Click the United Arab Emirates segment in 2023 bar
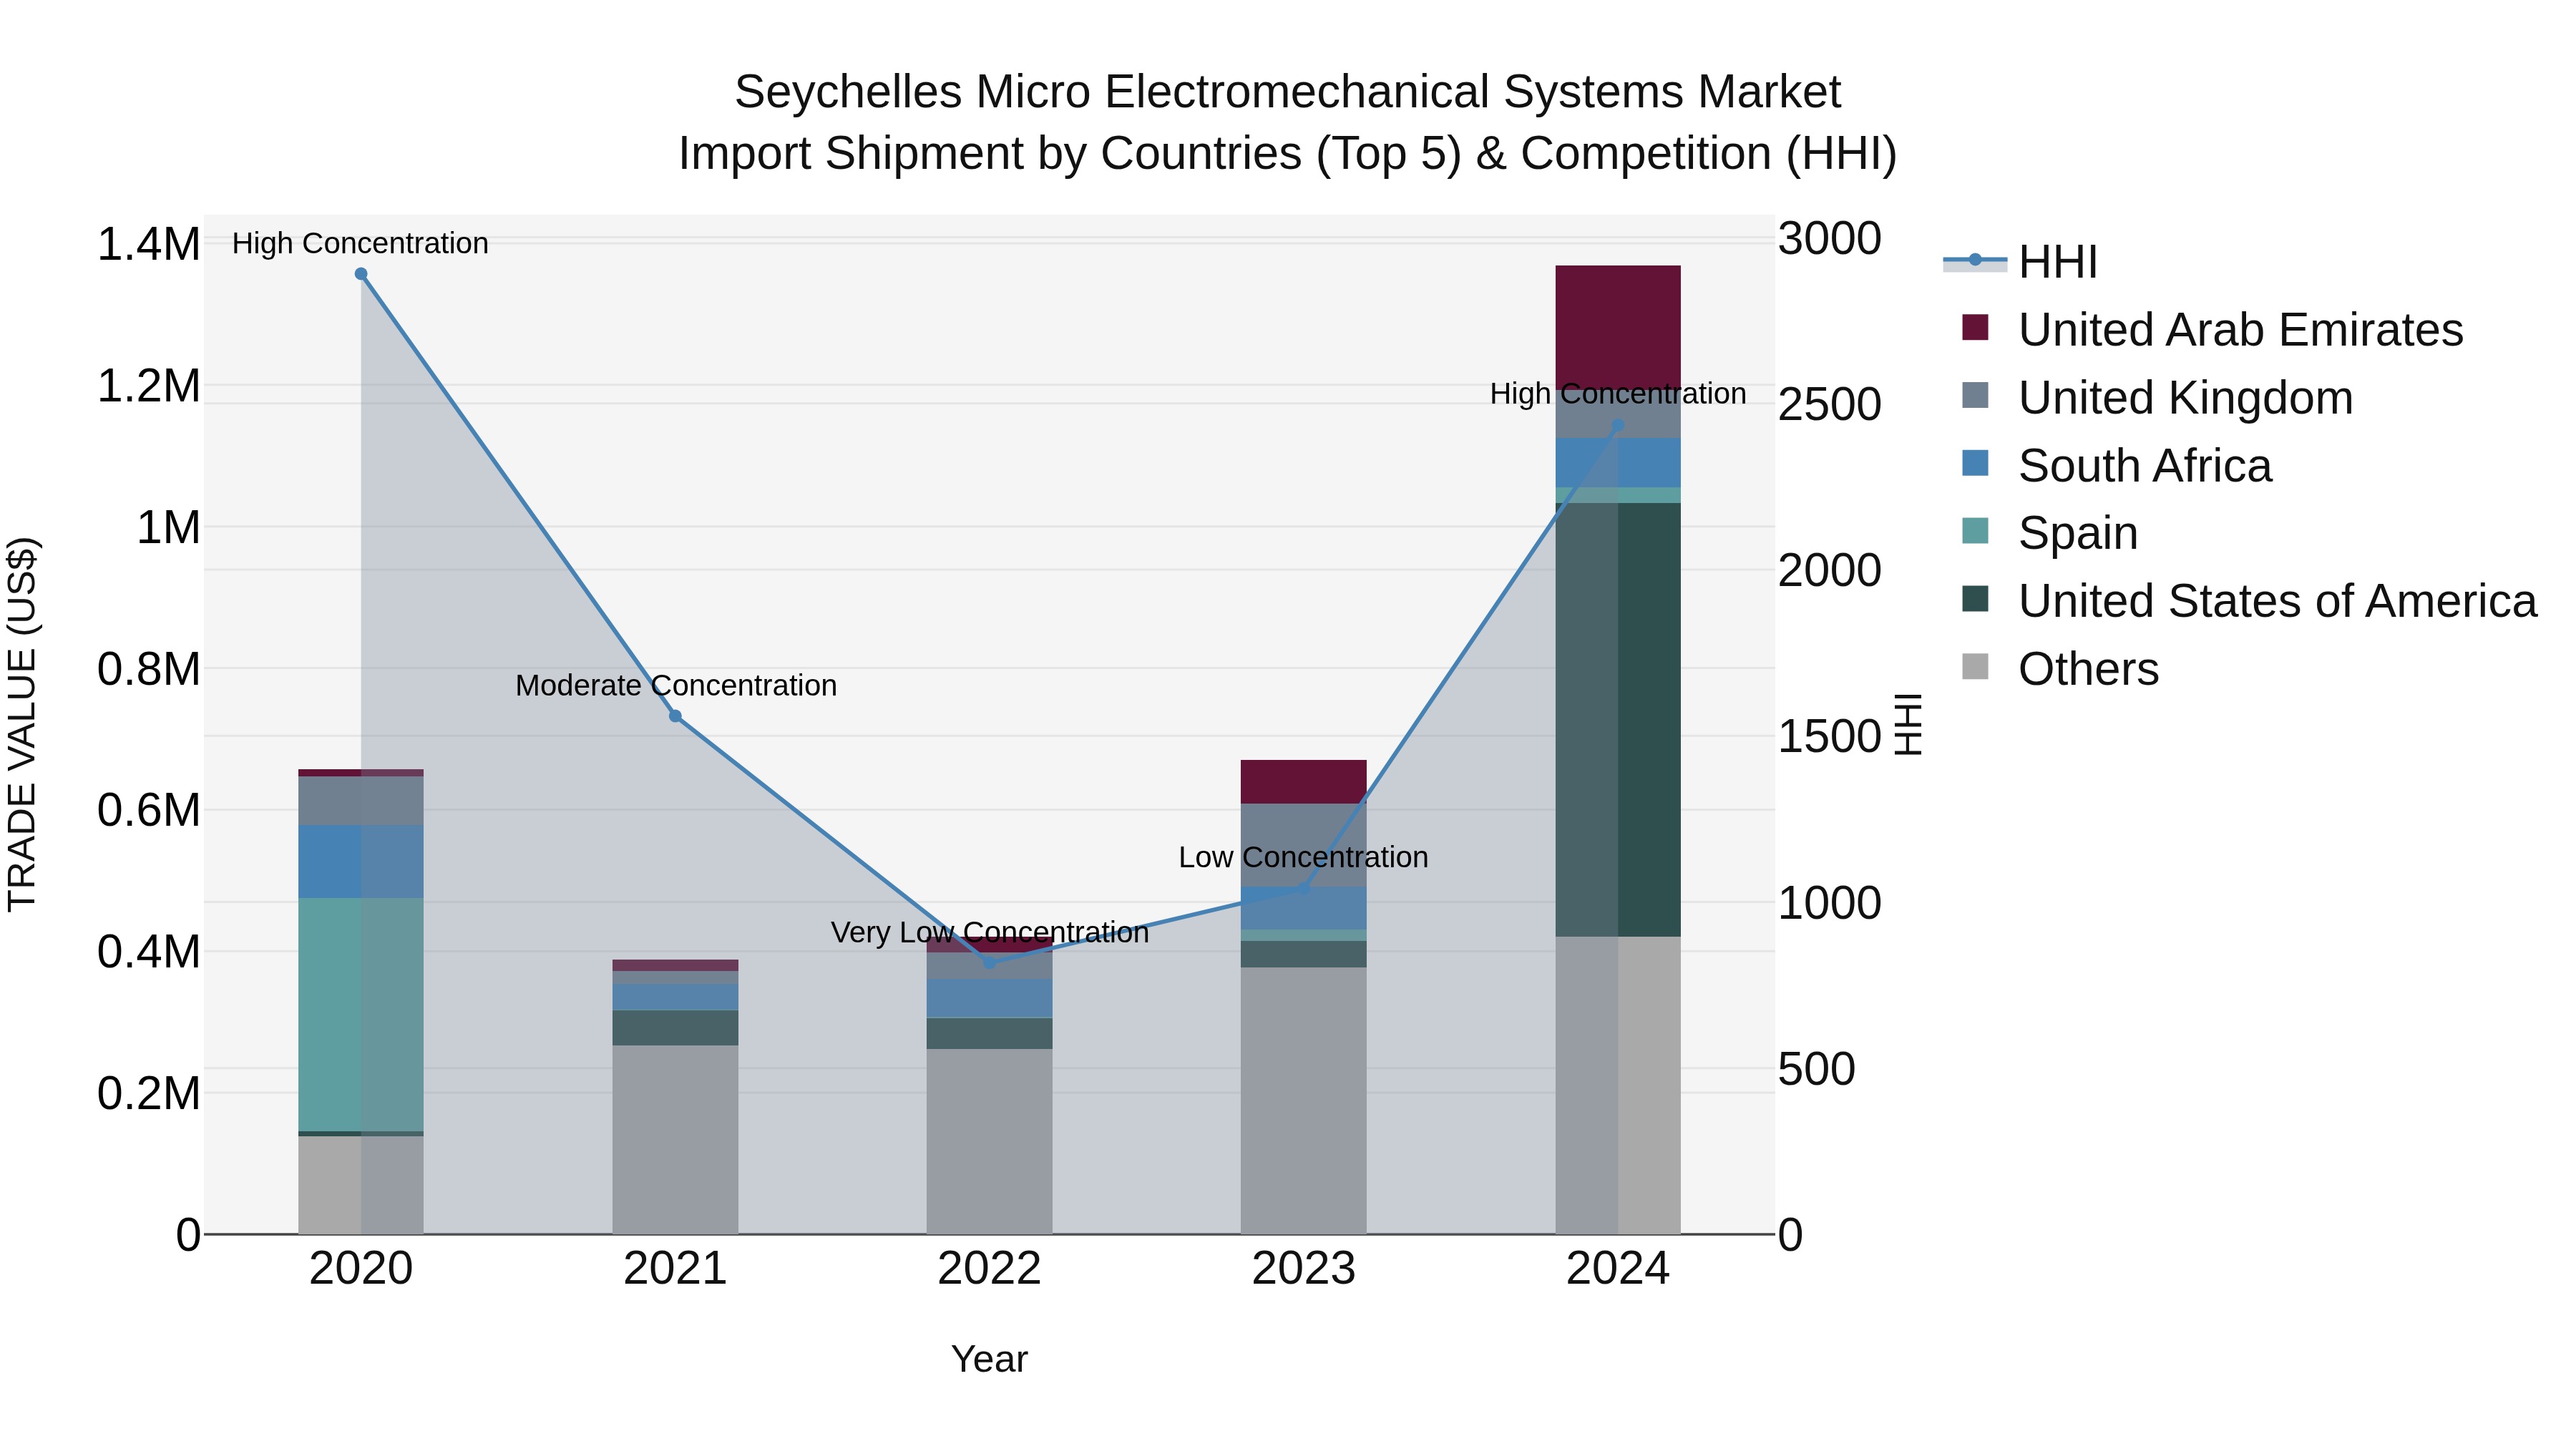 pos(1303,782)
